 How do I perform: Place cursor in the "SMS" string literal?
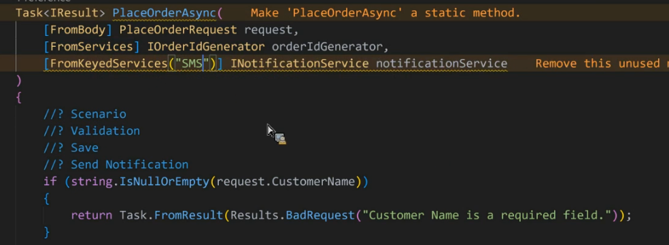pos(192,64)
